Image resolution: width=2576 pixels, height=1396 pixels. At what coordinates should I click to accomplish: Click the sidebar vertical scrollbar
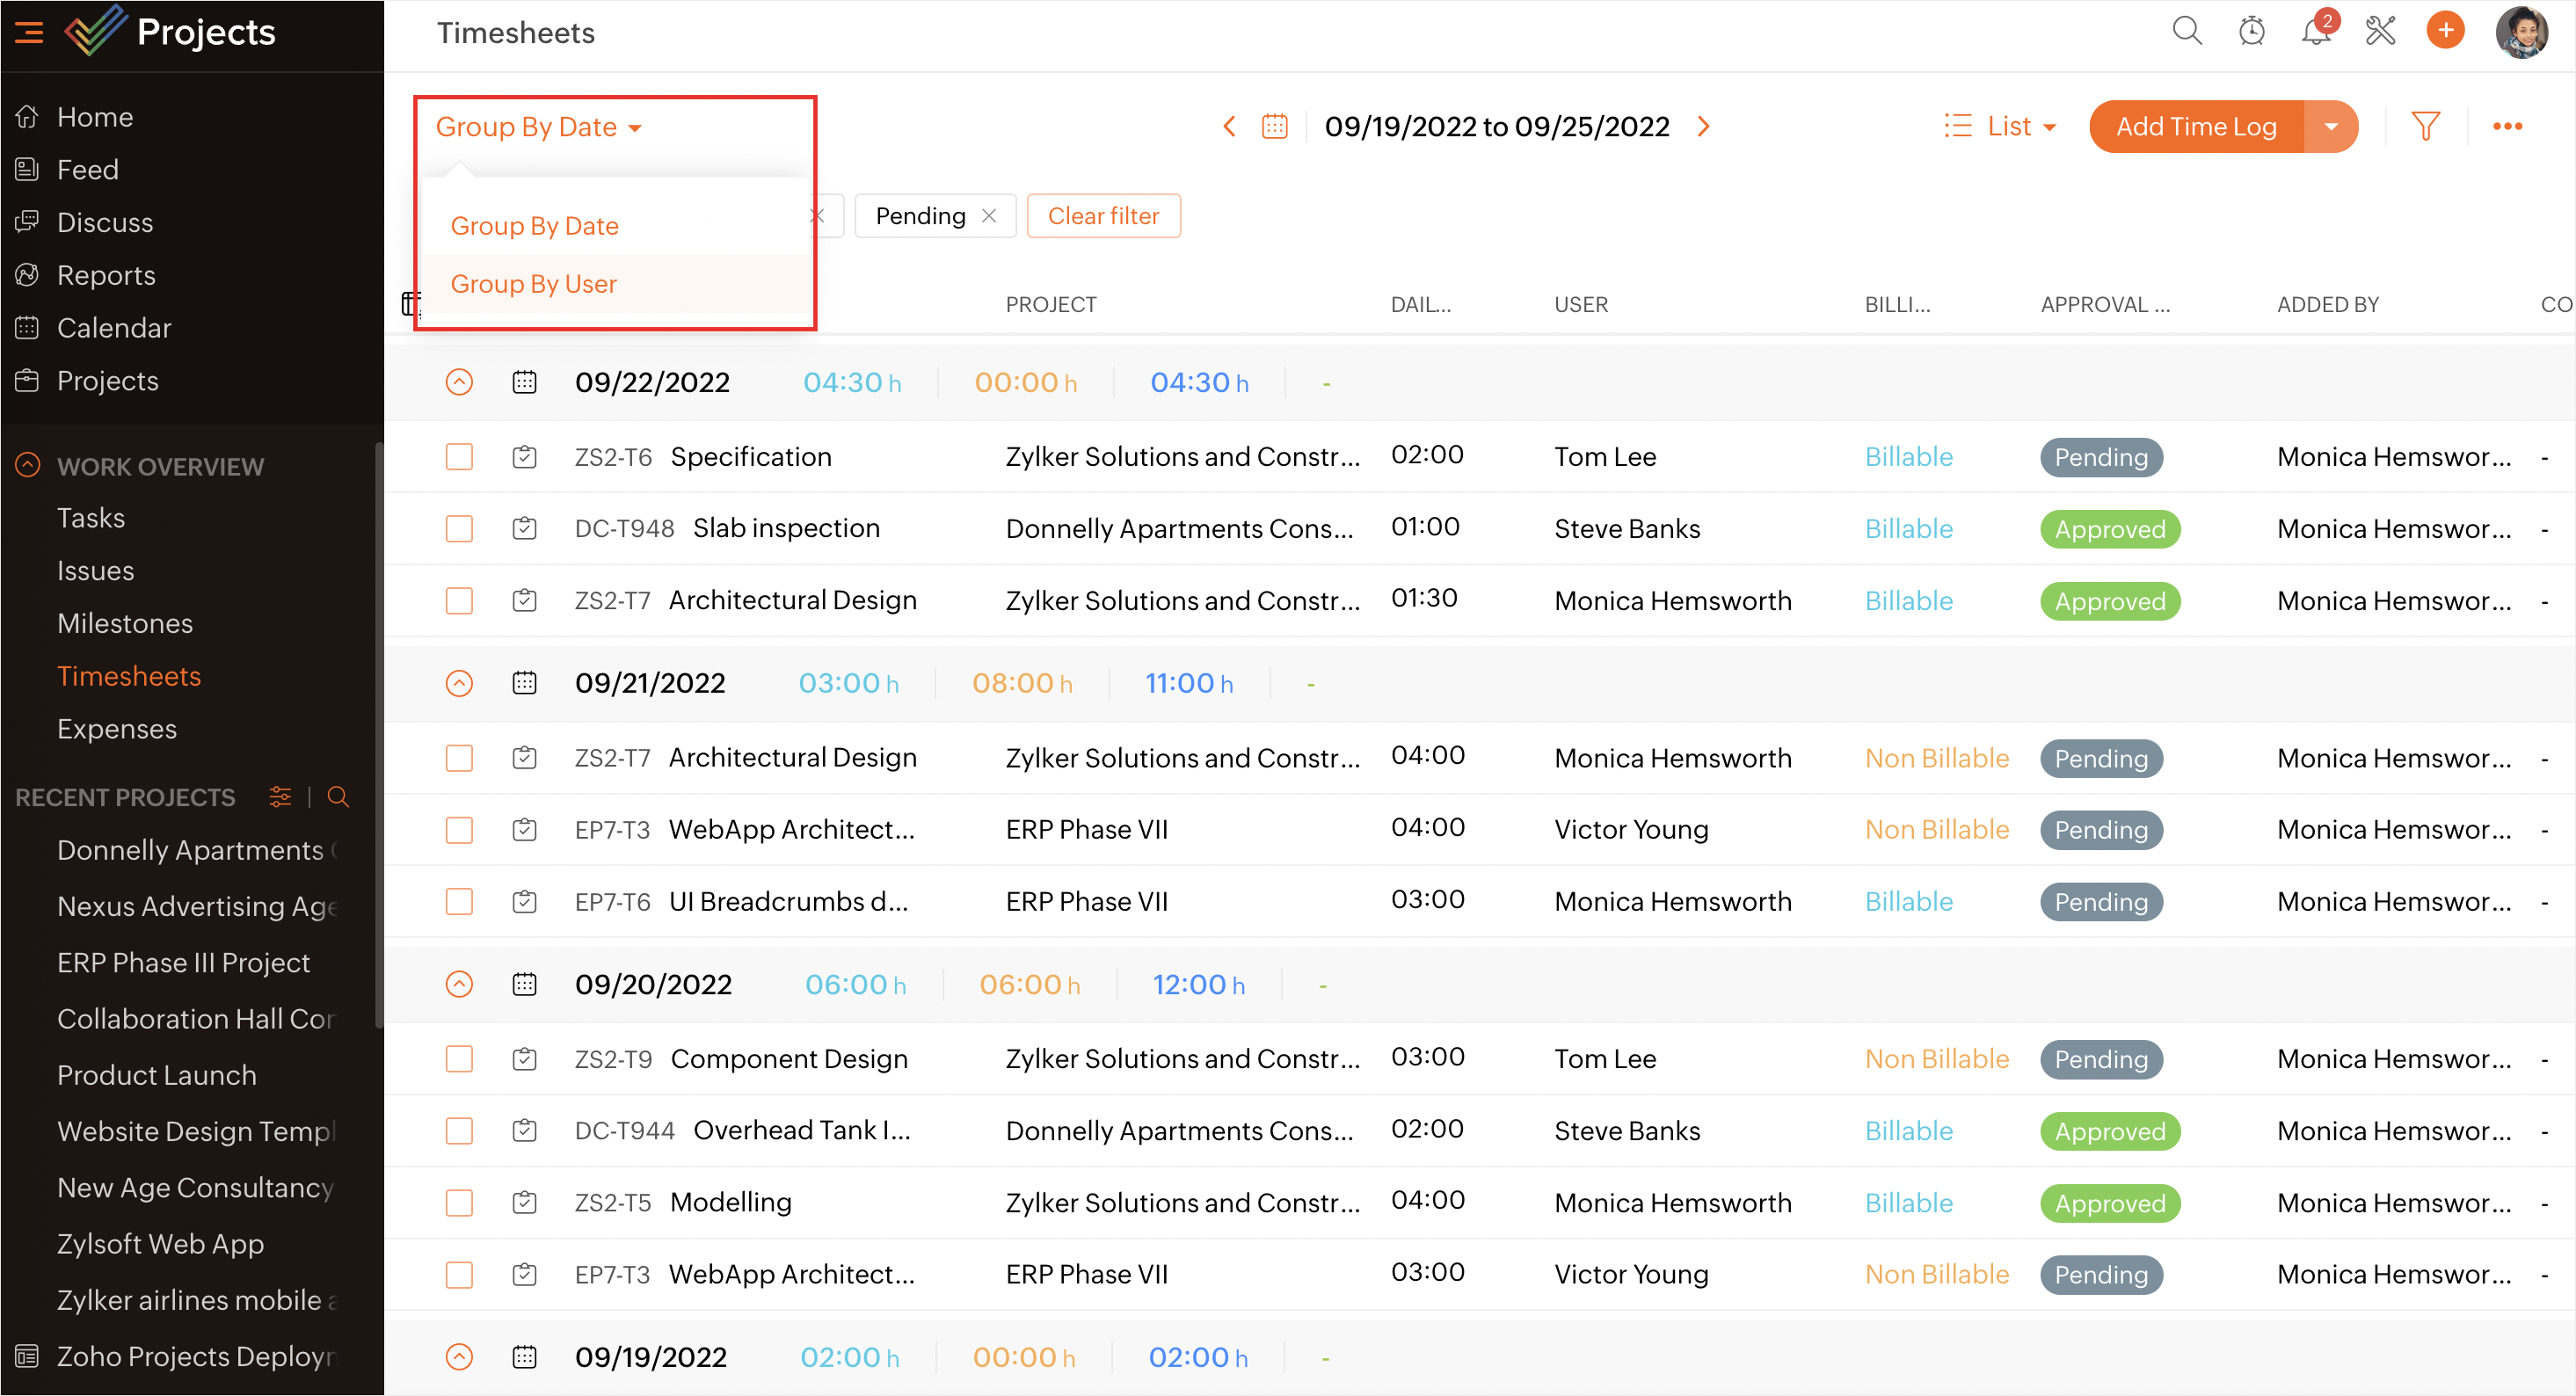click(379, 735)
